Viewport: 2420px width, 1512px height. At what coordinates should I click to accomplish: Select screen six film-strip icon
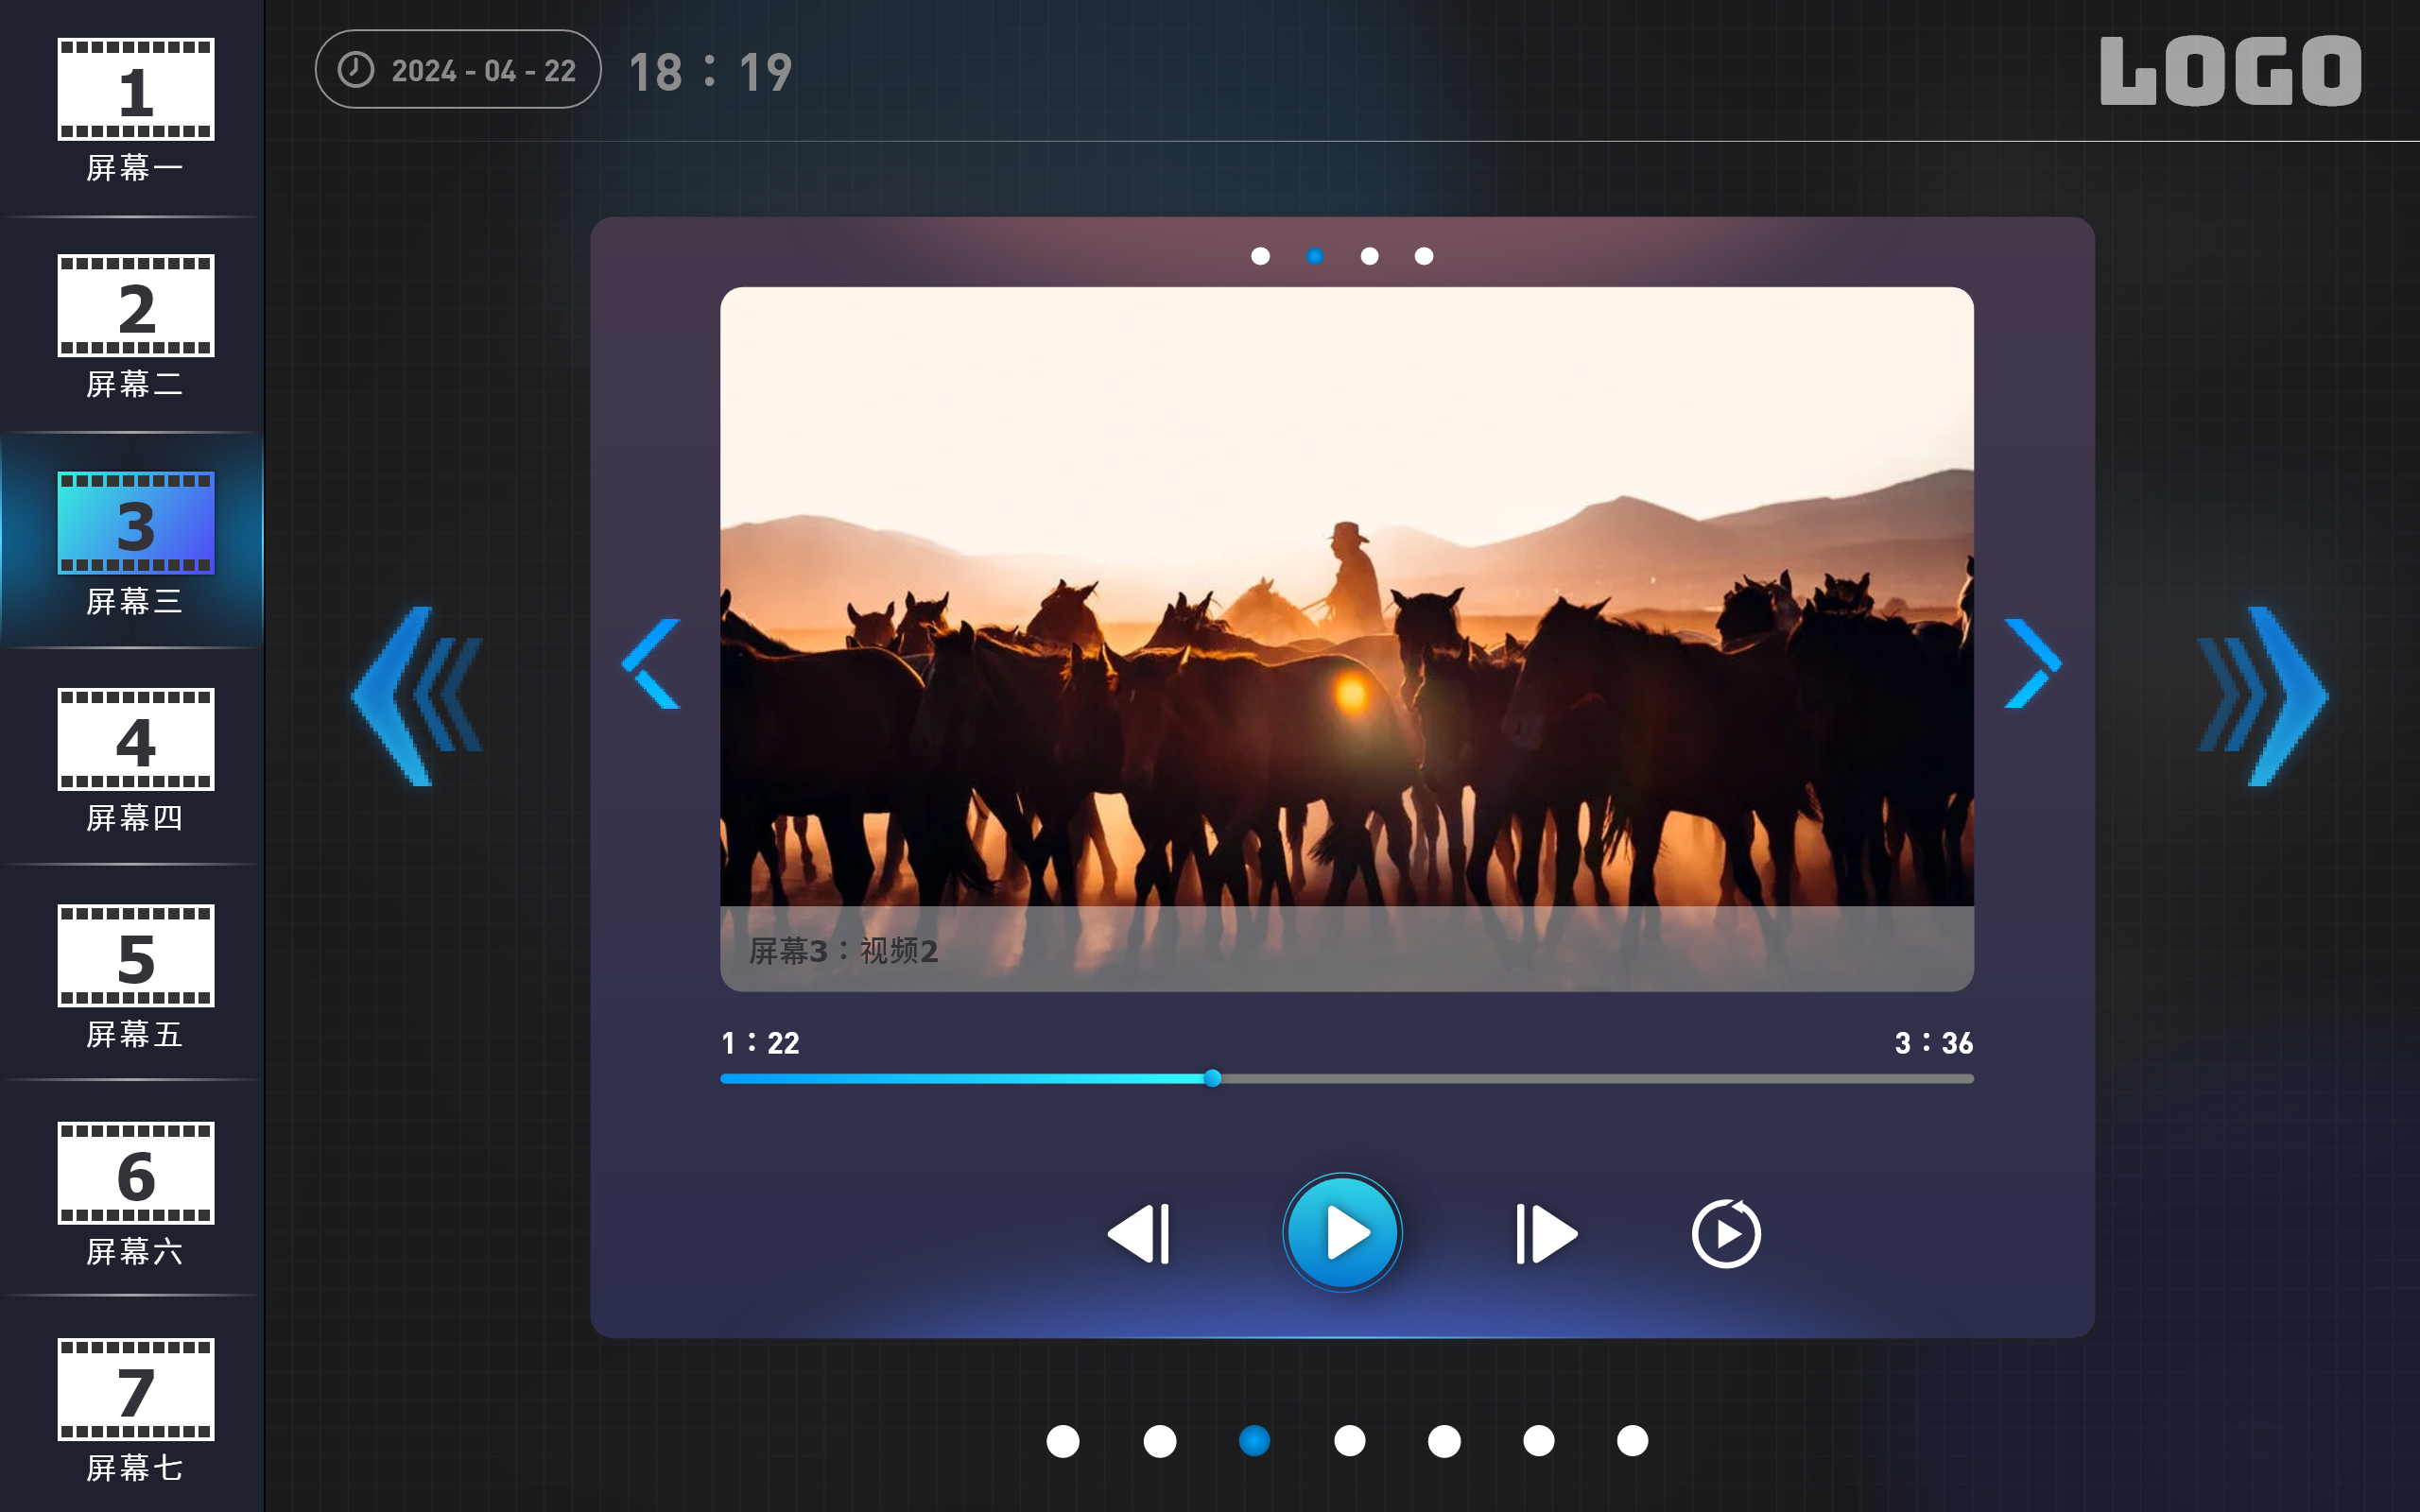click(x=136, y=1172)
